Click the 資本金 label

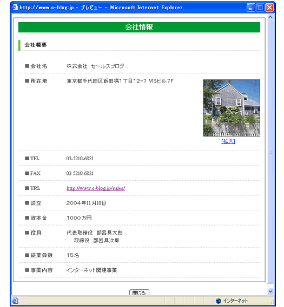[38, 218]
